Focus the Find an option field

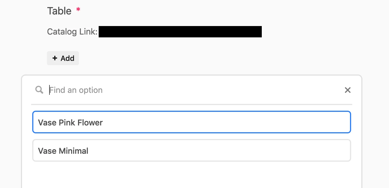pos(195,90)
